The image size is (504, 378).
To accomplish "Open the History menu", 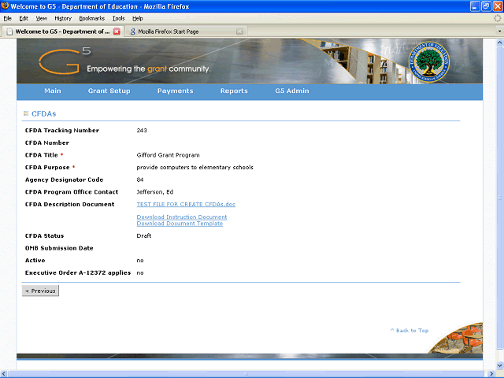I will coord(63,18).
